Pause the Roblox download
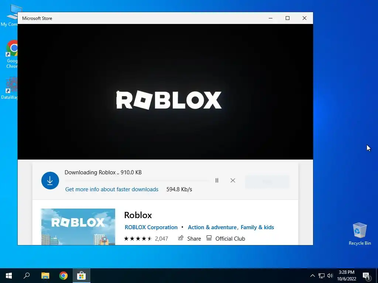378x283 pixels. 217,181
